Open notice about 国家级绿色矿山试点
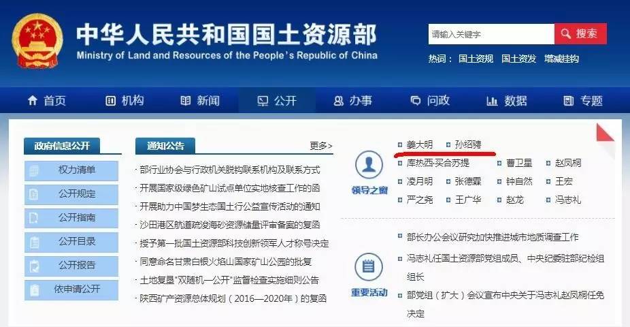This screenshot has height=327, width=630. coord(229,188)
